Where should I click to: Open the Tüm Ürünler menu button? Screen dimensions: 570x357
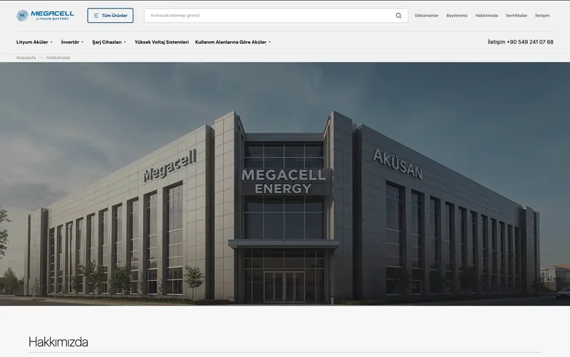click(110, 16)
